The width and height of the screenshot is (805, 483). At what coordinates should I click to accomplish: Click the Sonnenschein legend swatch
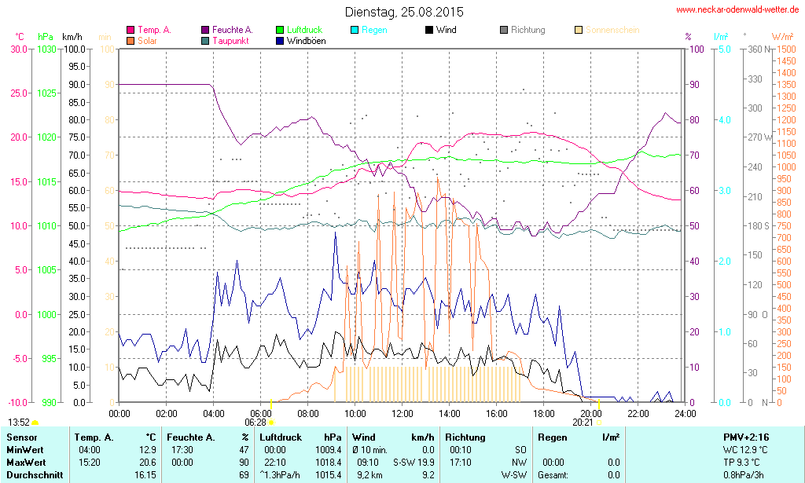tap(579, 30)
